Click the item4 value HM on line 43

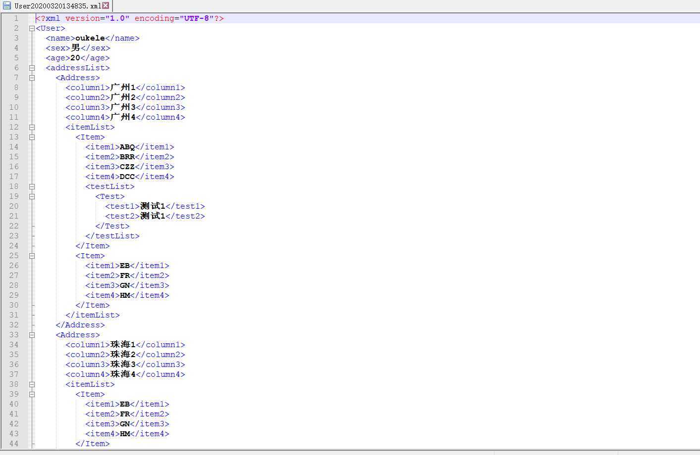pyautogui.click(x=125, y=434)
